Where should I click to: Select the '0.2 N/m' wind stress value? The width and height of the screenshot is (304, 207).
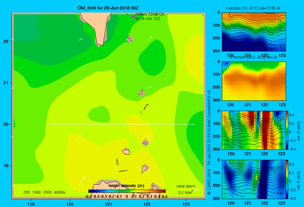point(185,192)
